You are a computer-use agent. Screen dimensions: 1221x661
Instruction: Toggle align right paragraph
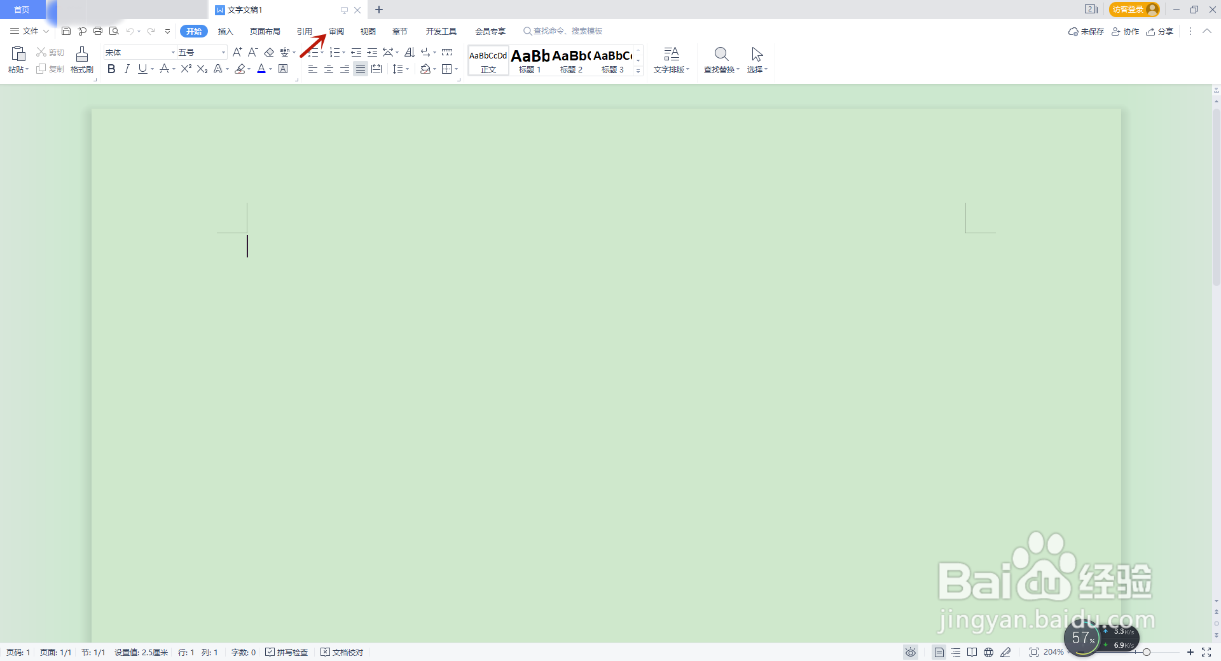point(345,69)
